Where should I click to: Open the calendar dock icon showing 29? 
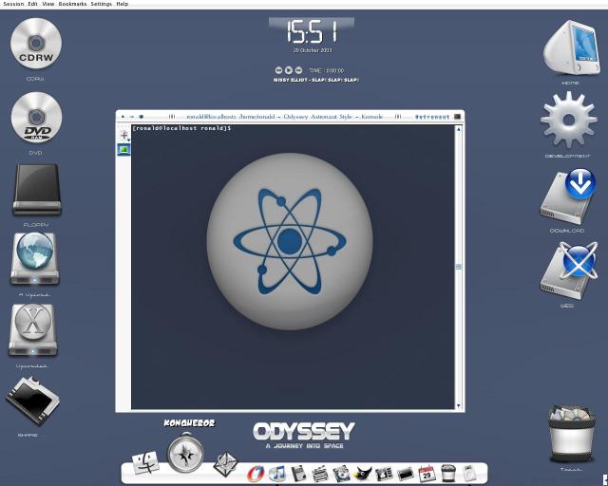coord(427,474)
